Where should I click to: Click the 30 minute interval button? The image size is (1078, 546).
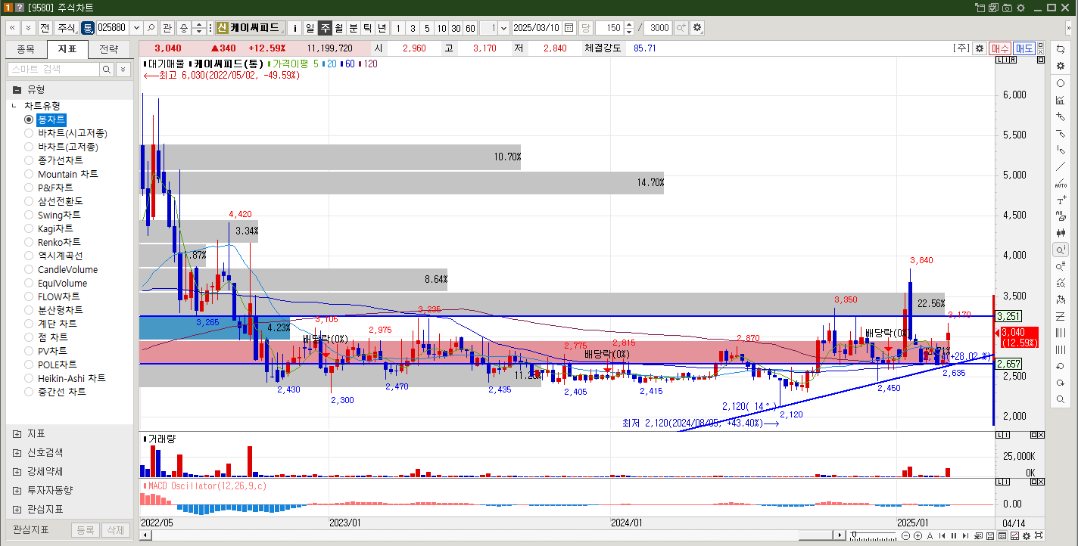[456, 27]
